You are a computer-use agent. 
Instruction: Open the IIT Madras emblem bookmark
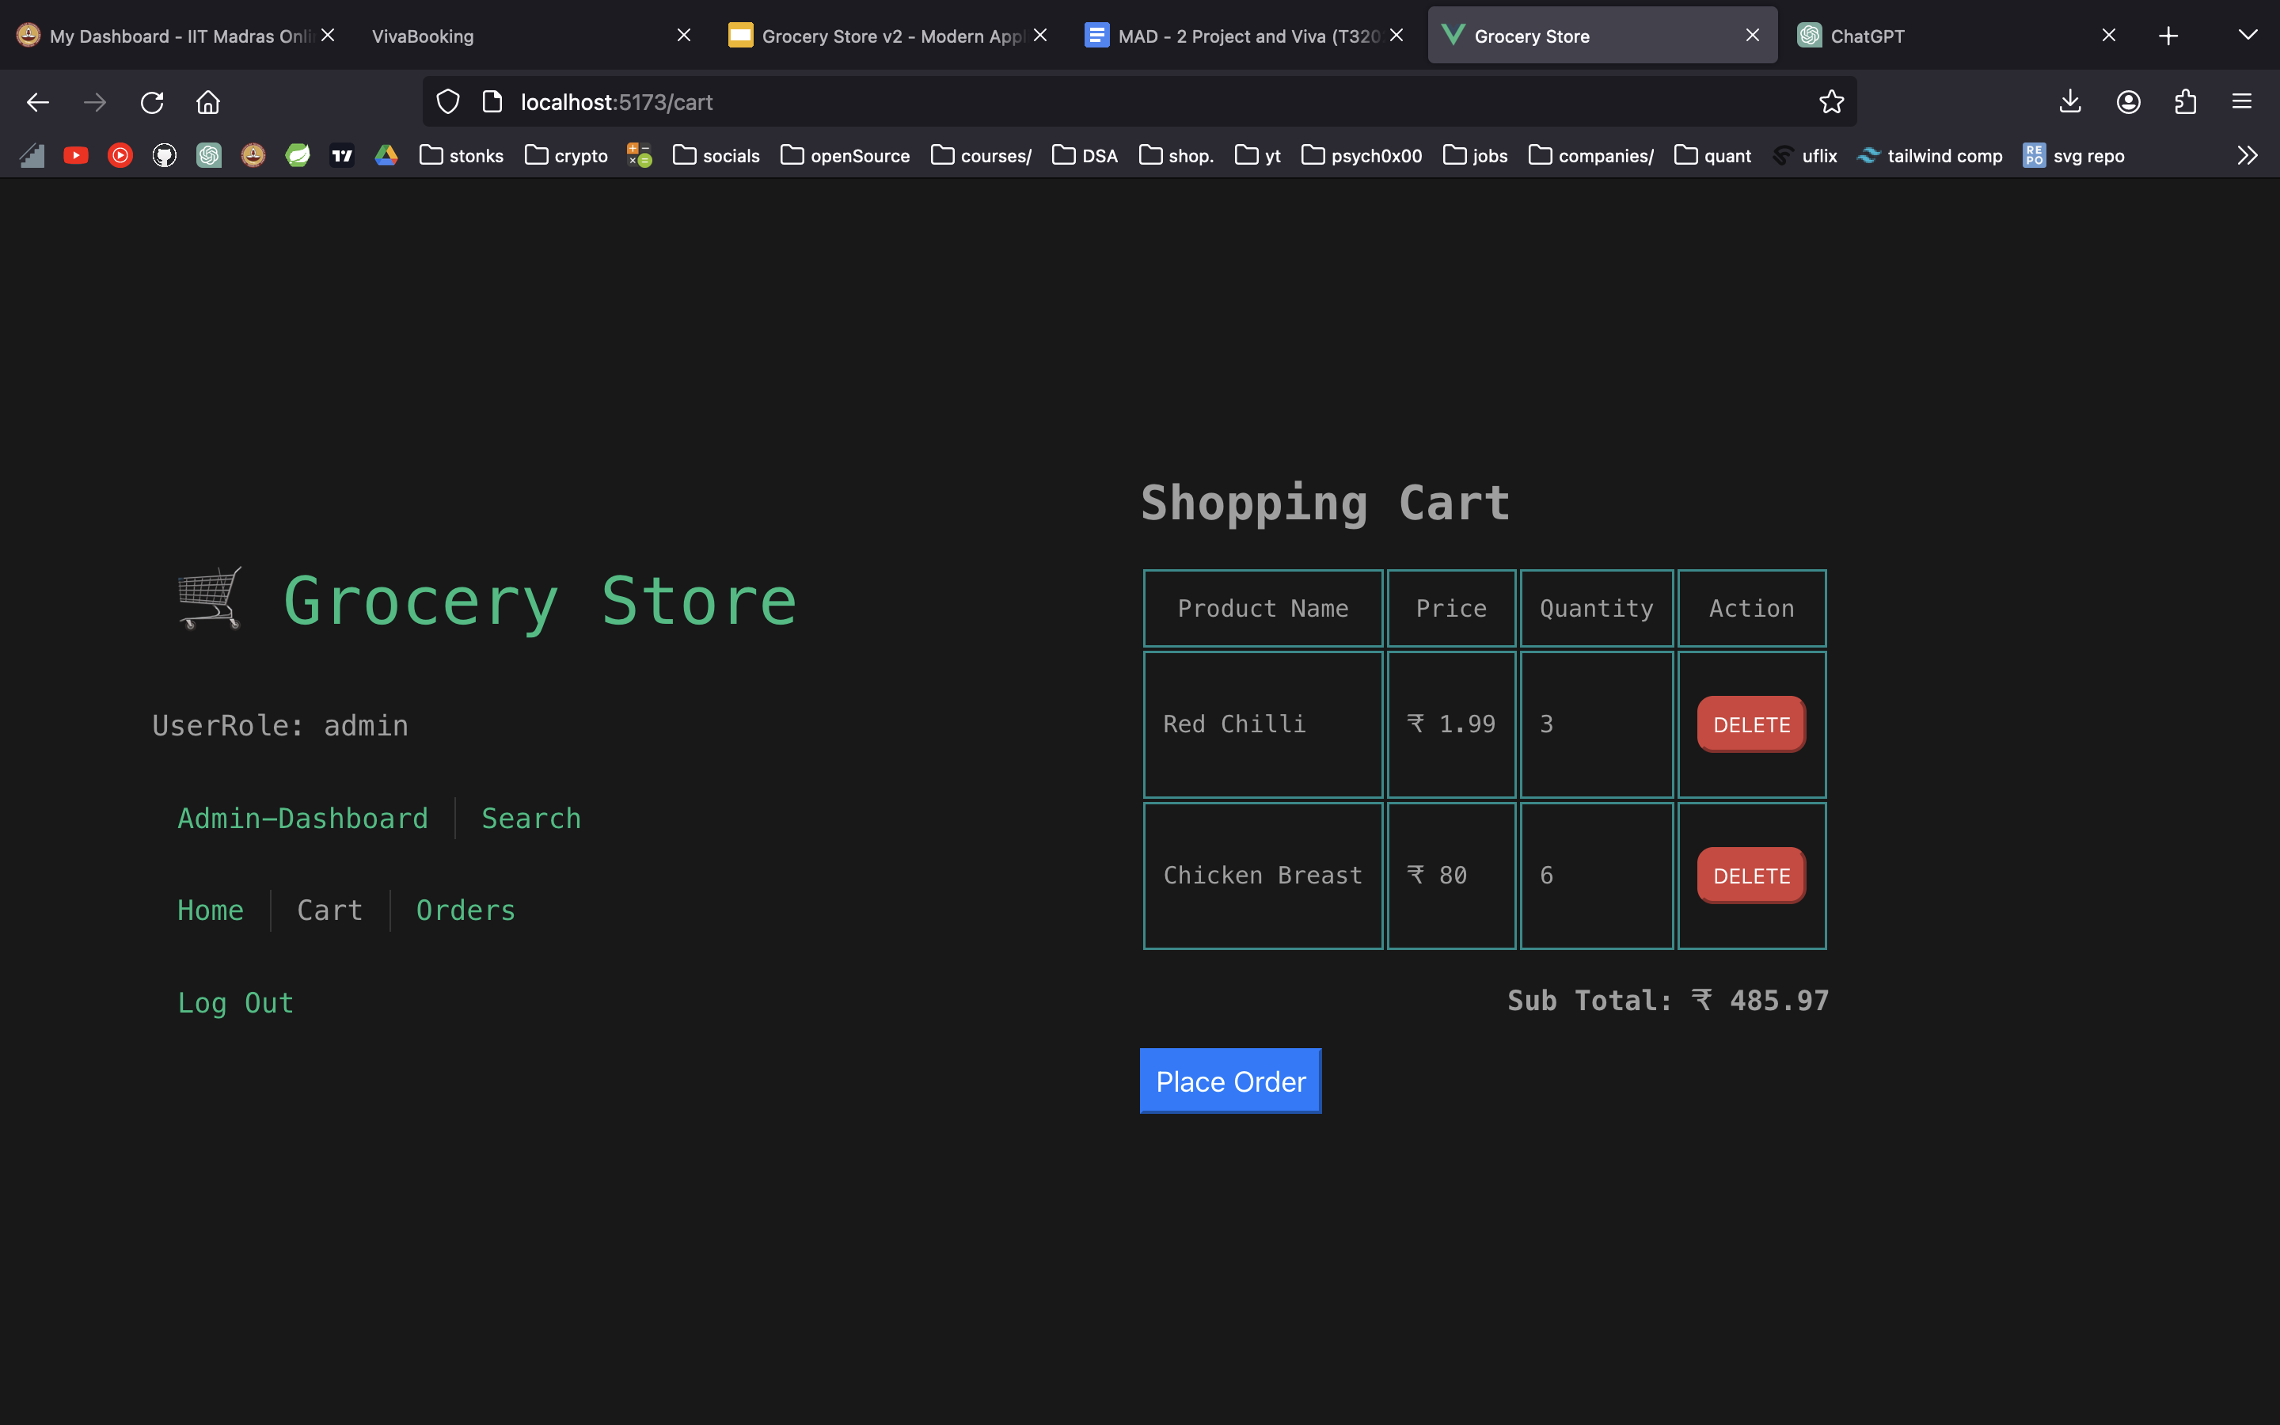[x=253, y=155]
